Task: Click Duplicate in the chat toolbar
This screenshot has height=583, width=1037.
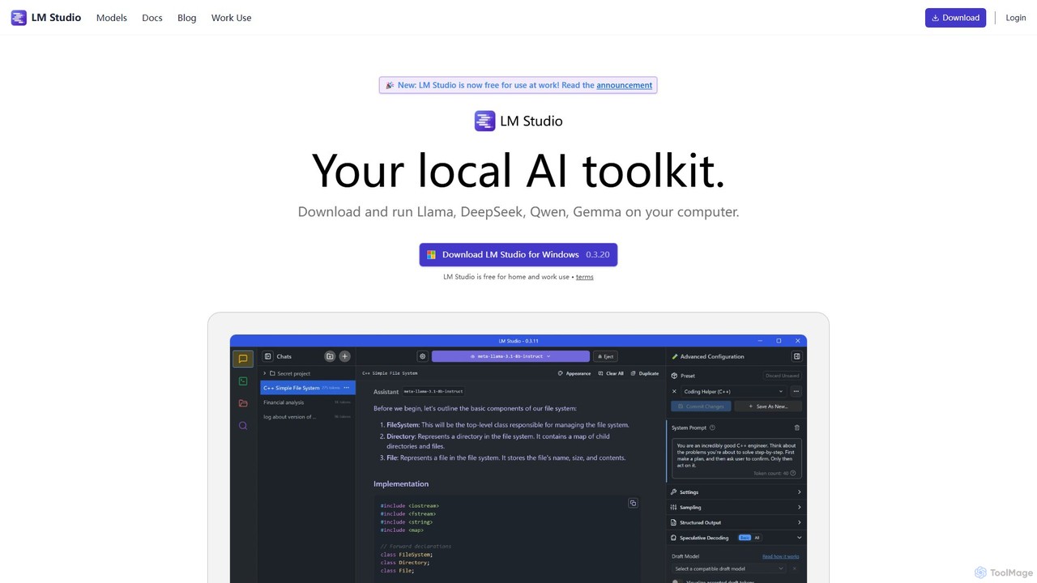Action: pyautogui.click(x=645, y=373)
